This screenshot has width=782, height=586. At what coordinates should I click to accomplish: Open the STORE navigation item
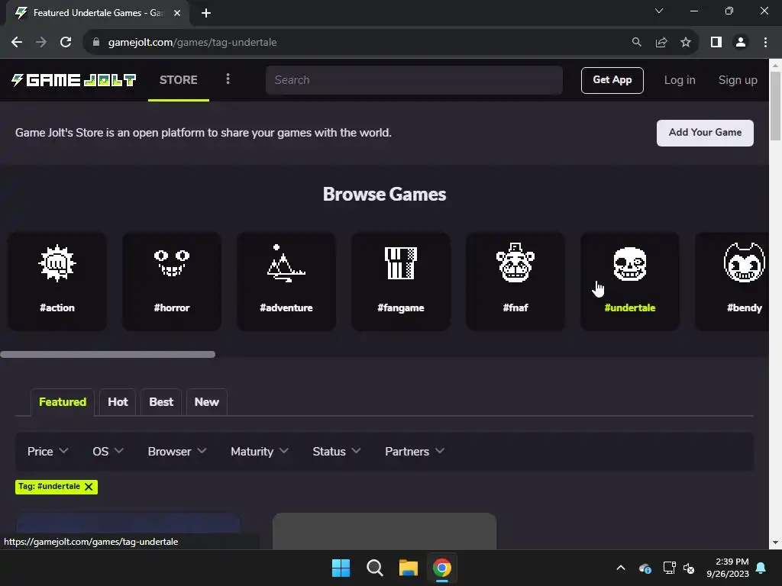tap(179, 79)
